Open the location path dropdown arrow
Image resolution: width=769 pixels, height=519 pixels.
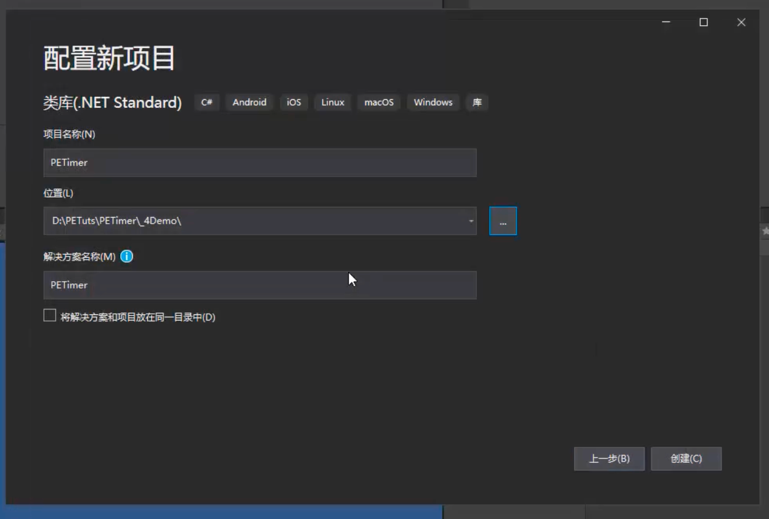[471, 221]
